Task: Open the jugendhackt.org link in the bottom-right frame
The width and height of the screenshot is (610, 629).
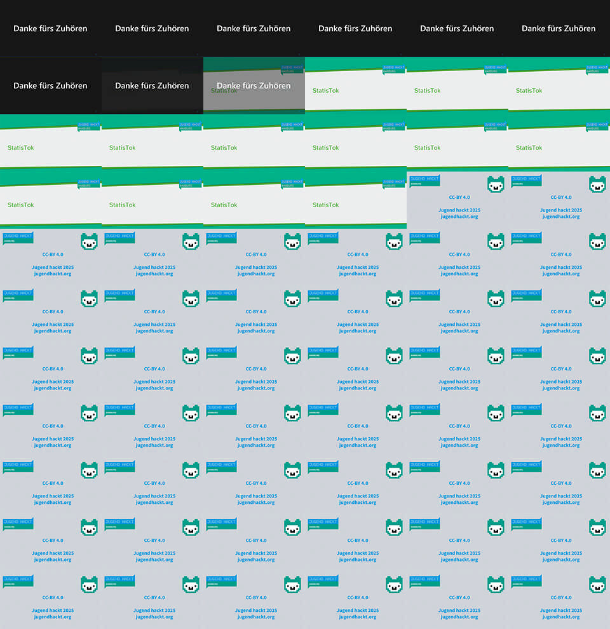Action: point(561,617)
